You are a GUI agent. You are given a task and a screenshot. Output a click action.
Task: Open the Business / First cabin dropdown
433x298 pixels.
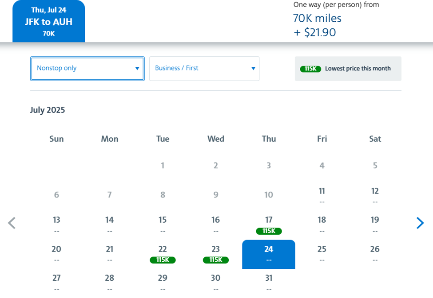pos(204,69)
